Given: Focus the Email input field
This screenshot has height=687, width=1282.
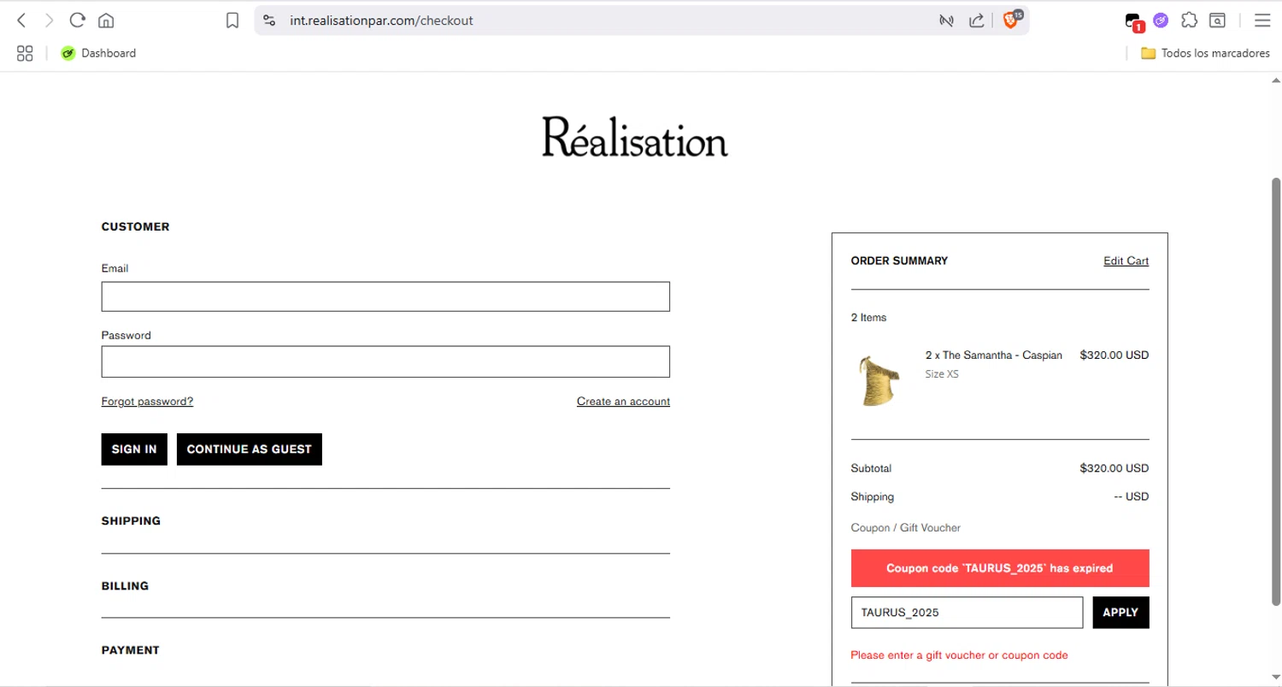Looking at the screenshot, I should (385, 297).
